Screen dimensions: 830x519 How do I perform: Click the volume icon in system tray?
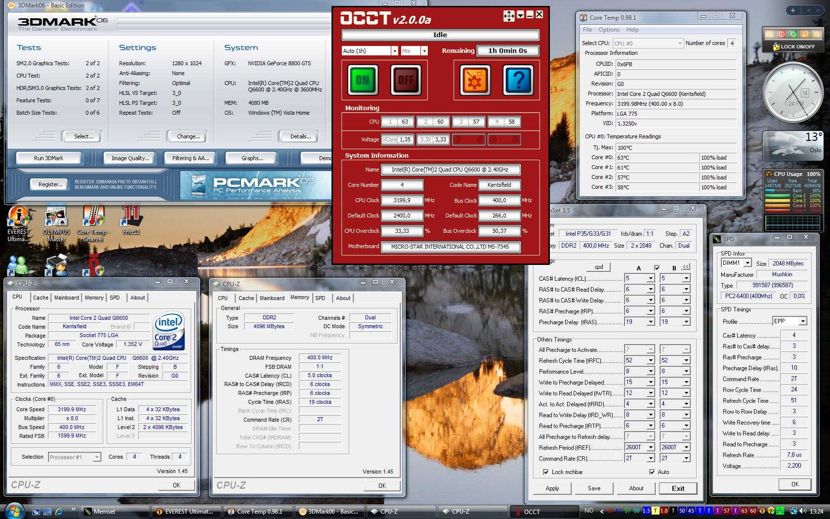(x=803, y=511)
